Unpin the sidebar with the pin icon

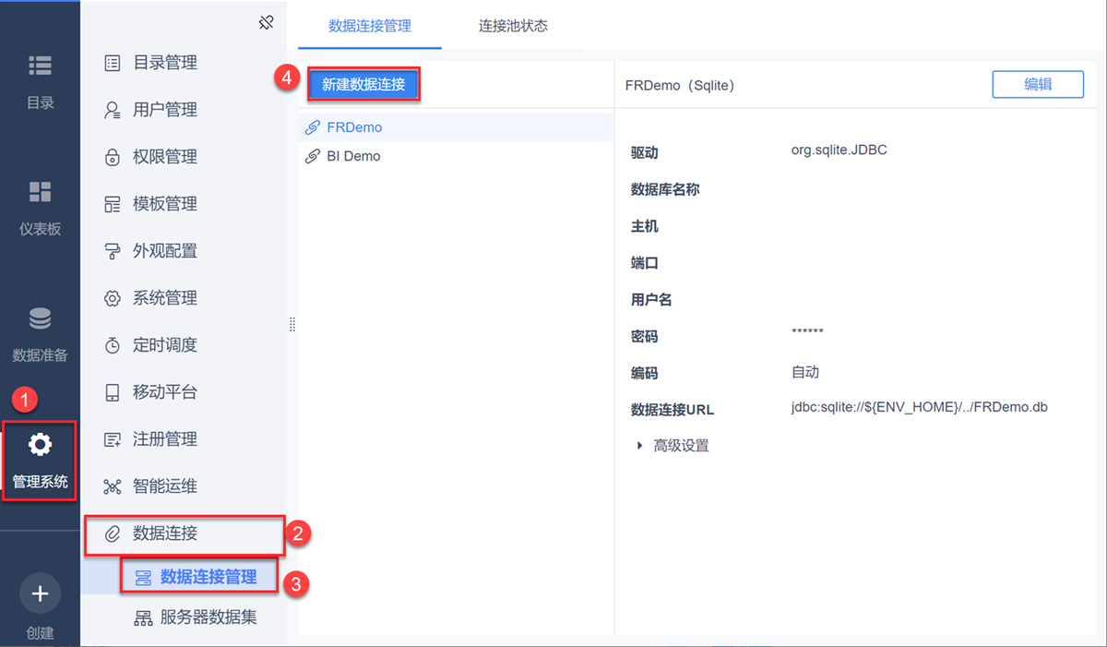click(x=267, y=23)
